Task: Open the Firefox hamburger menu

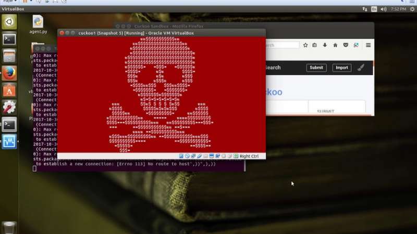Action: [x=368, y=45]
